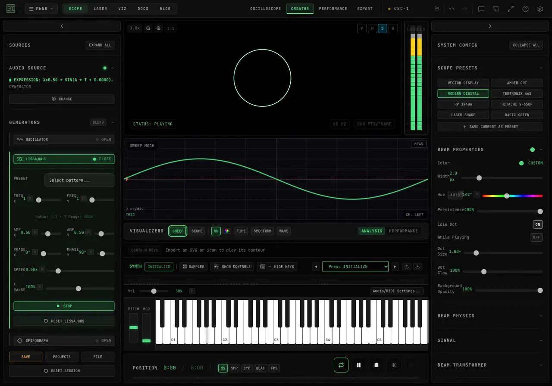Open the settings gear icon

coord(540,9)
